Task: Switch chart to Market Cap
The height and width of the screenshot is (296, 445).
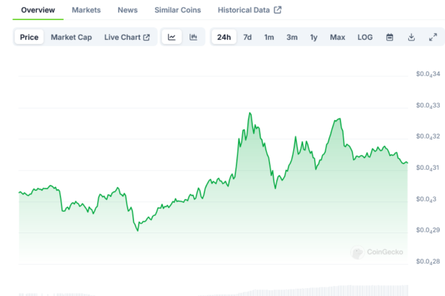Action: 71,37
